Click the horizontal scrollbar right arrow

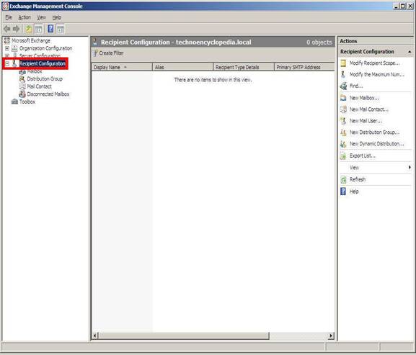click(x=331, y=336)
